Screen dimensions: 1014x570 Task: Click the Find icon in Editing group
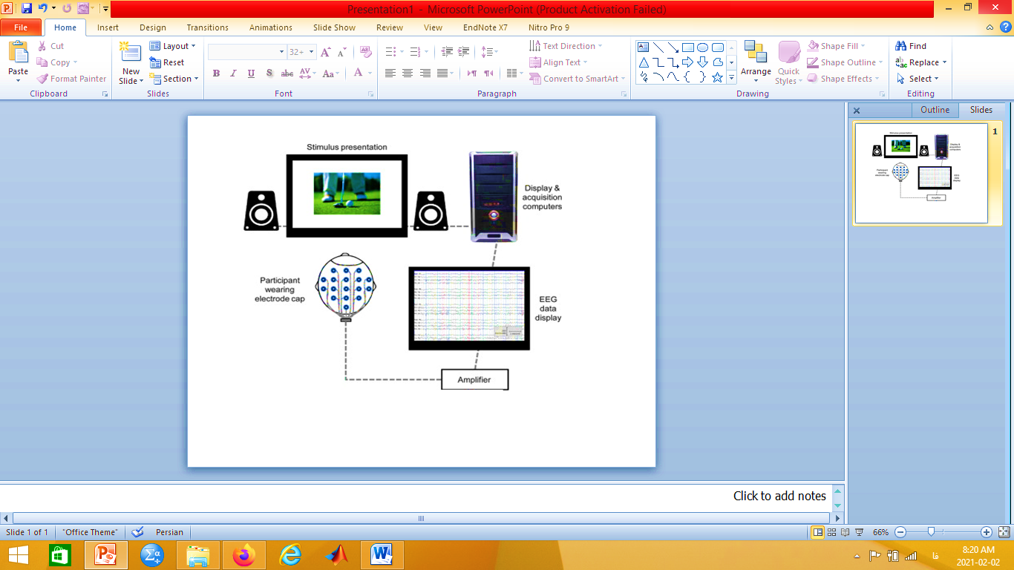tap(911, 46)
